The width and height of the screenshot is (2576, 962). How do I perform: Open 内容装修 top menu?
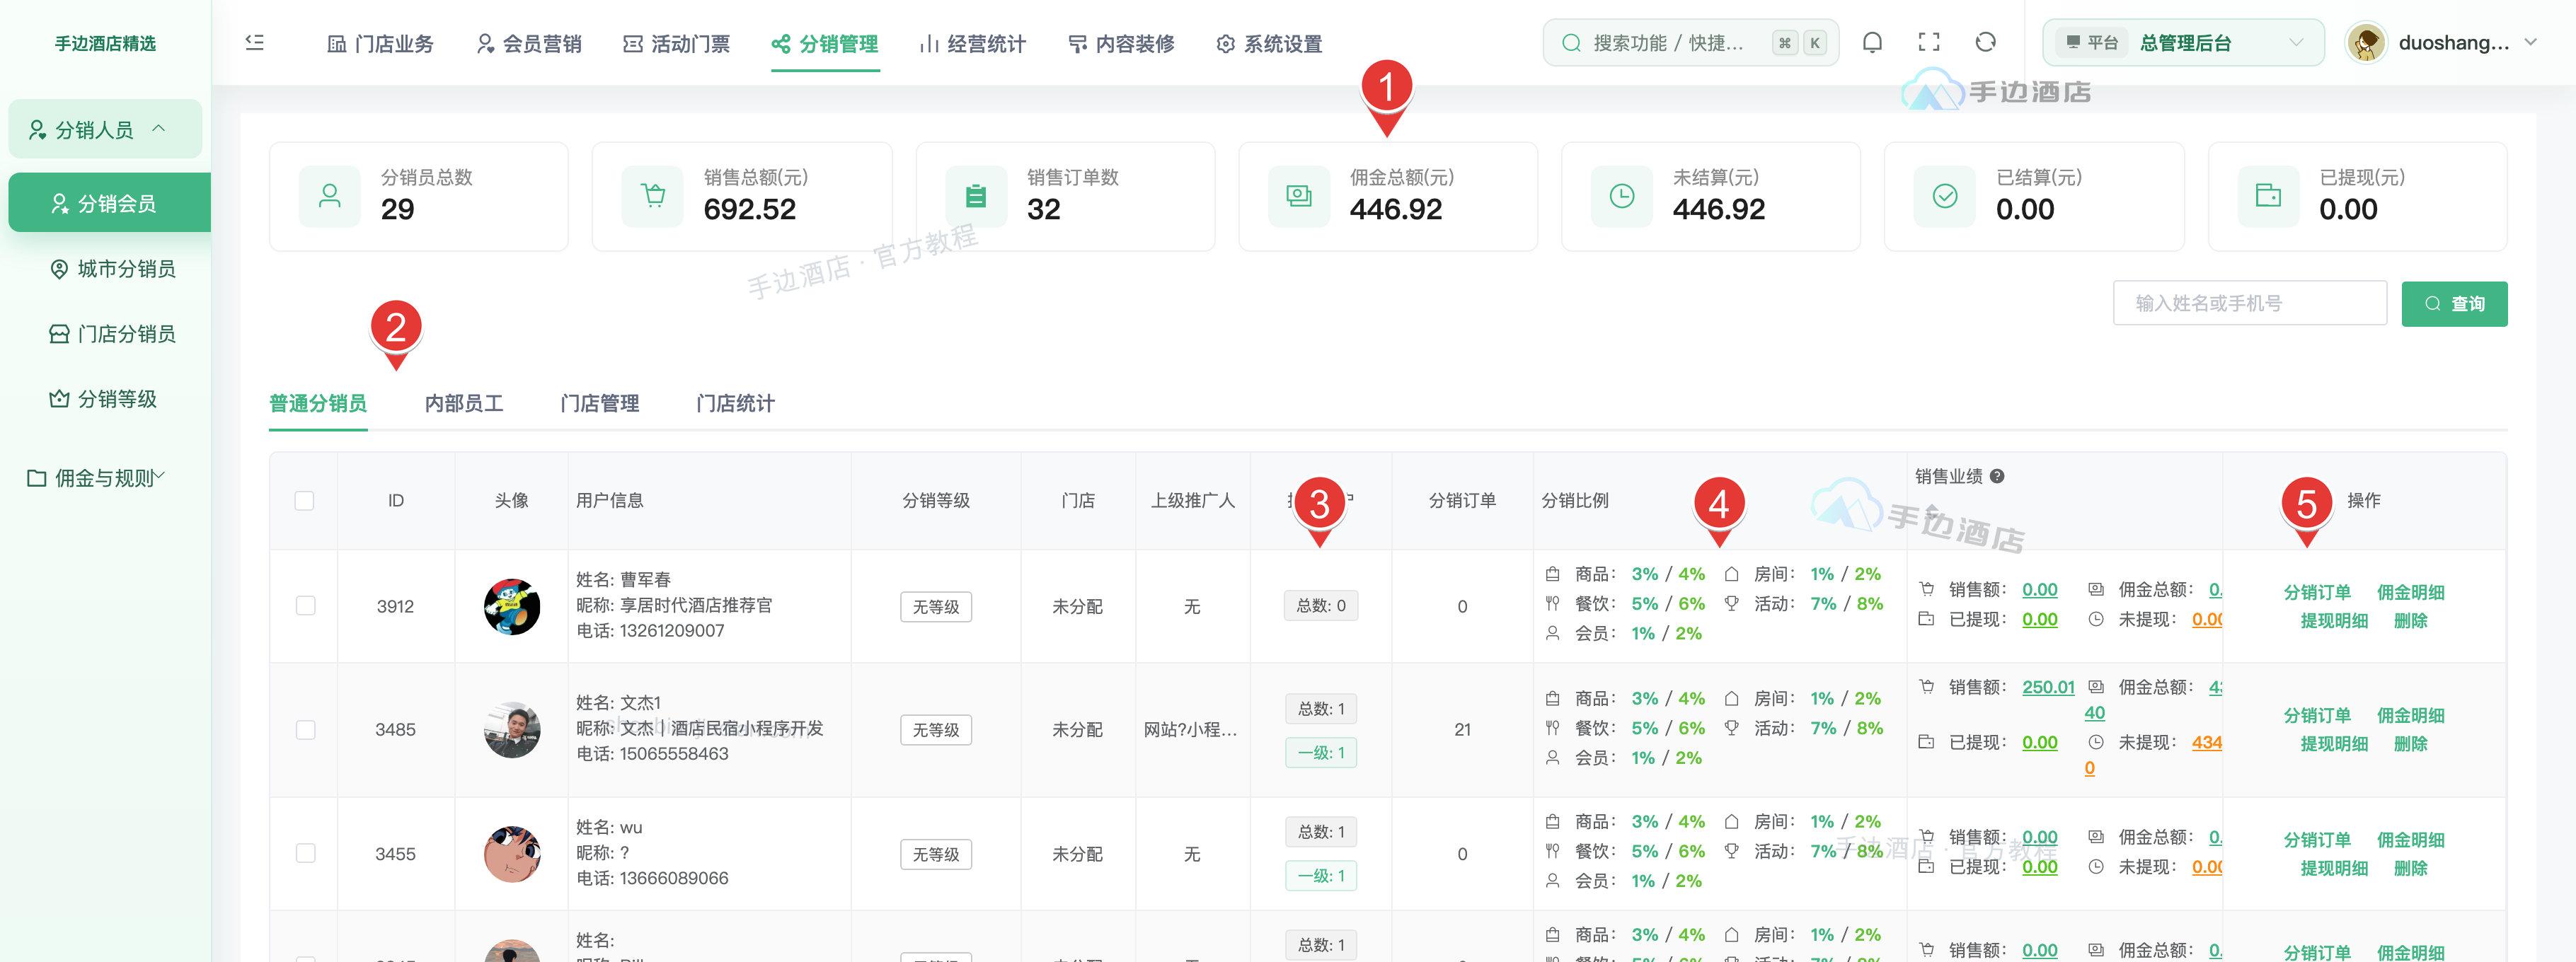coord(1121,44)
